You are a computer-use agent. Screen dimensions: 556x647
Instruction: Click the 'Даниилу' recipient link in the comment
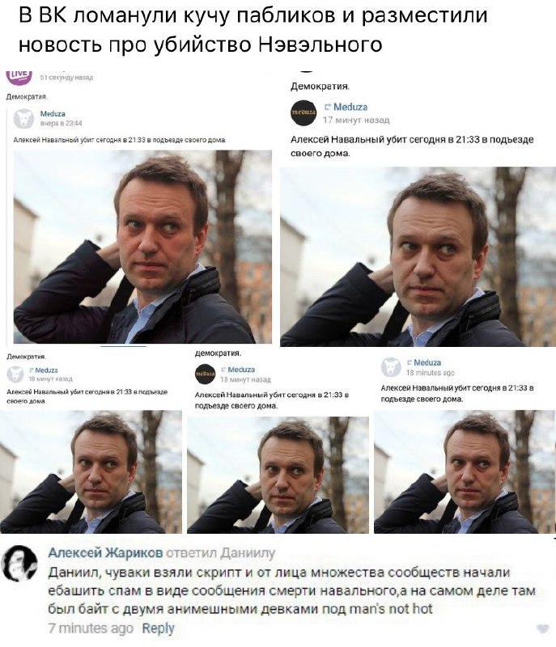248,553
